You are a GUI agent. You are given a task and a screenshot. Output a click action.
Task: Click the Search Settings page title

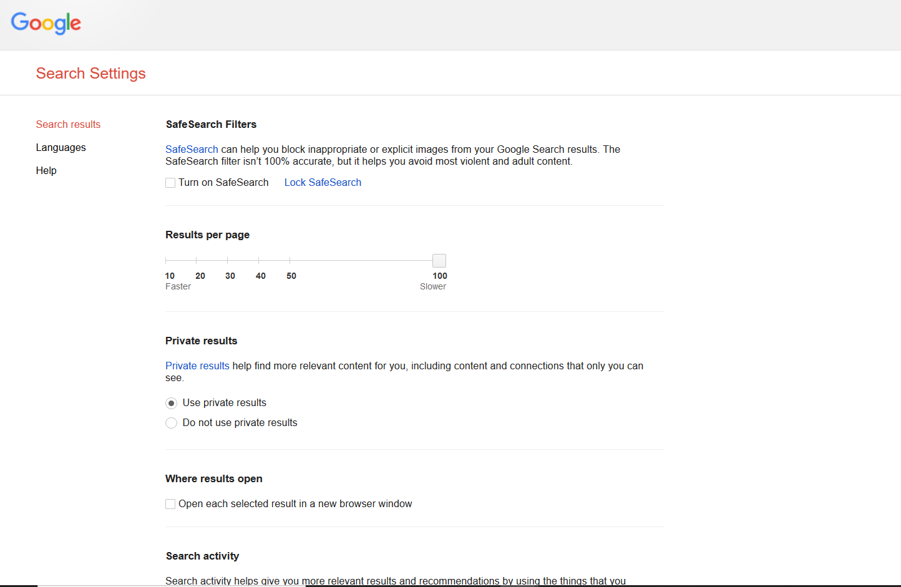(91, 73)
